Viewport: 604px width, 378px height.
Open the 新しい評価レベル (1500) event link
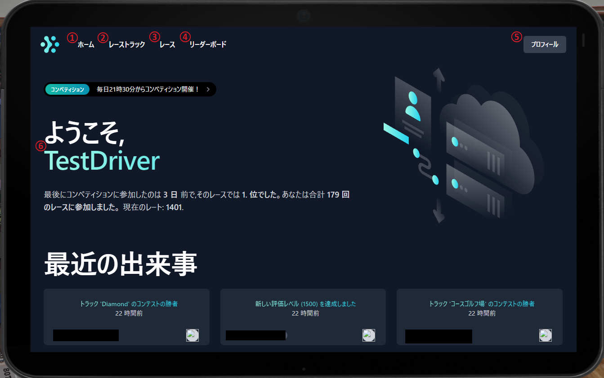[305, 304]
